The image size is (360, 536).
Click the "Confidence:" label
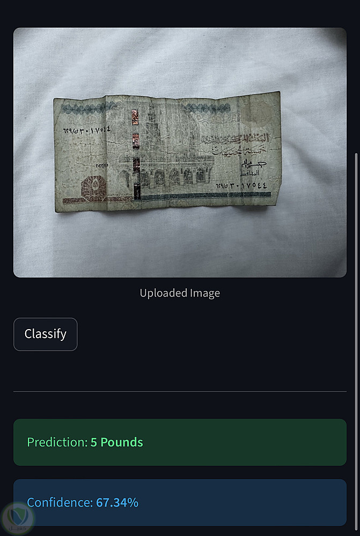click(x=60, y=502)
